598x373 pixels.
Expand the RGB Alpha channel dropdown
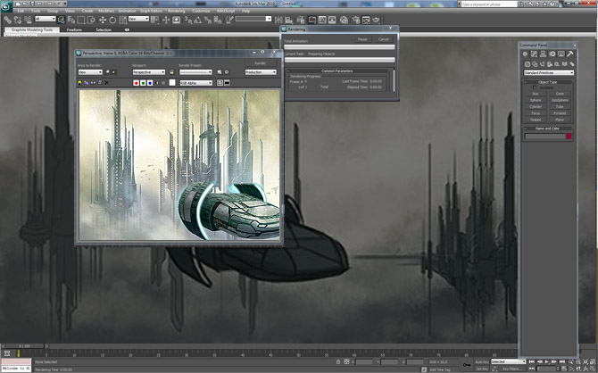(195, 83)
